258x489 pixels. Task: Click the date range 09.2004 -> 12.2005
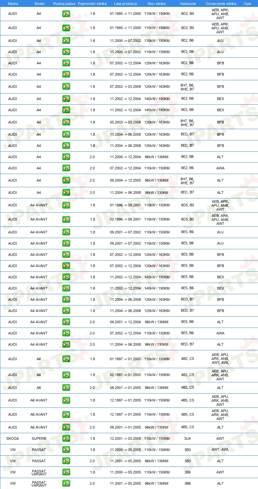(125, 180)
